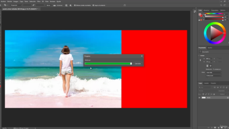The height and width of the screenshot is (129, 229).
Task: Add layer mask icon at panel bottom
Action: (x=215, y=128)
